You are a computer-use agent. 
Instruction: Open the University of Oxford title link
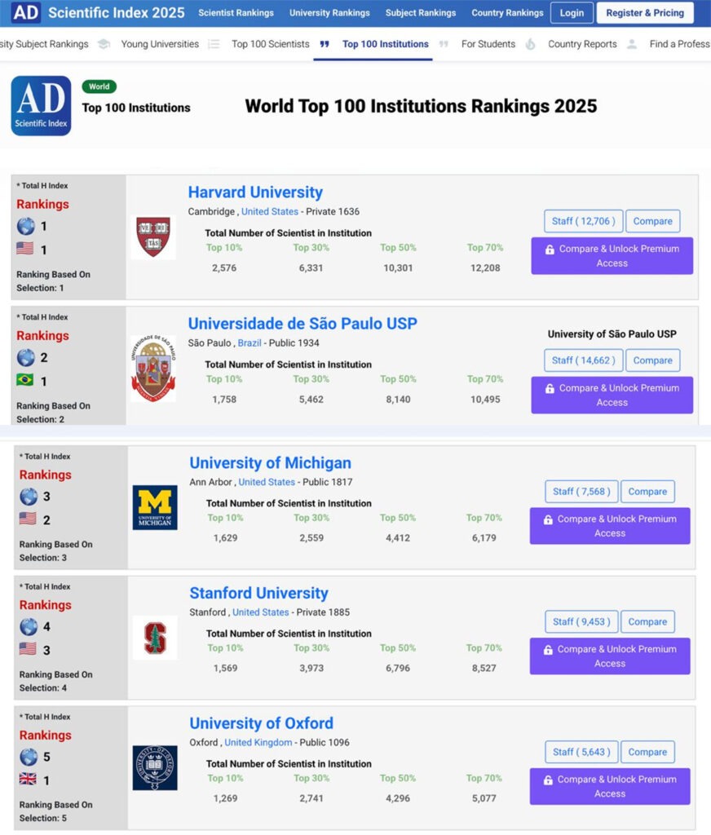[261, 723]
